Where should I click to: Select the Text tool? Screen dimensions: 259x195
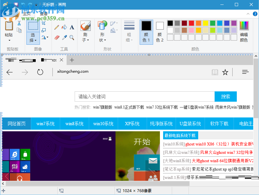[x=71, y=27]
